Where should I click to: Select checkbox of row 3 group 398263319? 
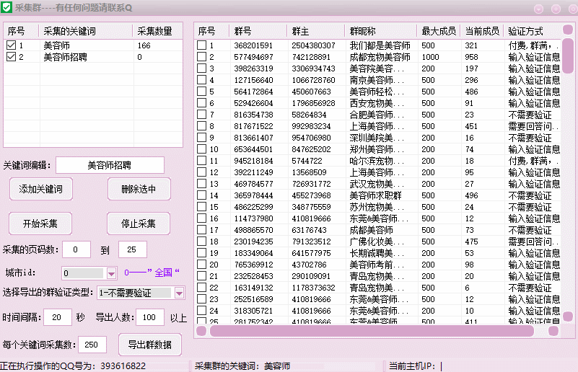click(201, 68)
